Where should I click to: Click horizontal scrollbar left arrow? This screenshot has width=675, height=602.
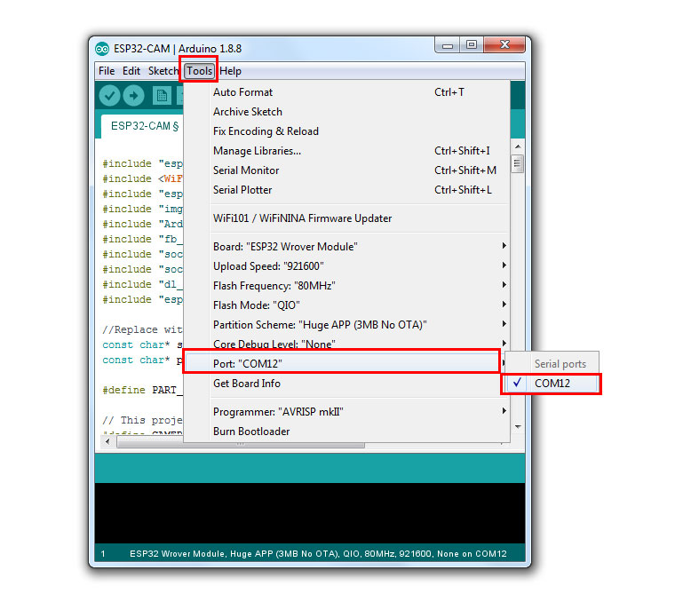(x=107, y=441)
